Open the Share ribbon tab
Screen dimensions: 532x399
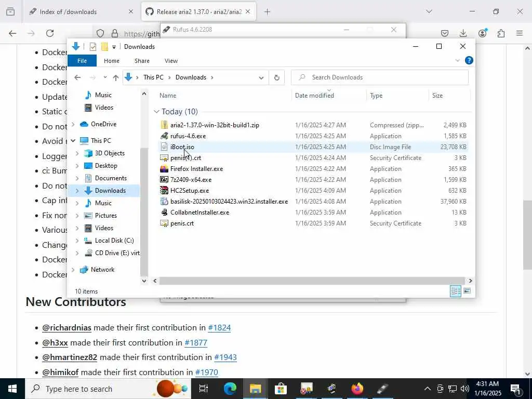[x=142, y=61]
